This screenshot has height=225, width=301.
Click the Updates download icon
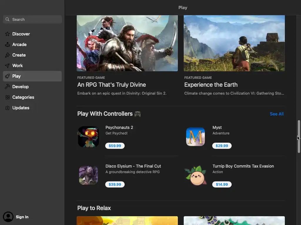point(7,108)
